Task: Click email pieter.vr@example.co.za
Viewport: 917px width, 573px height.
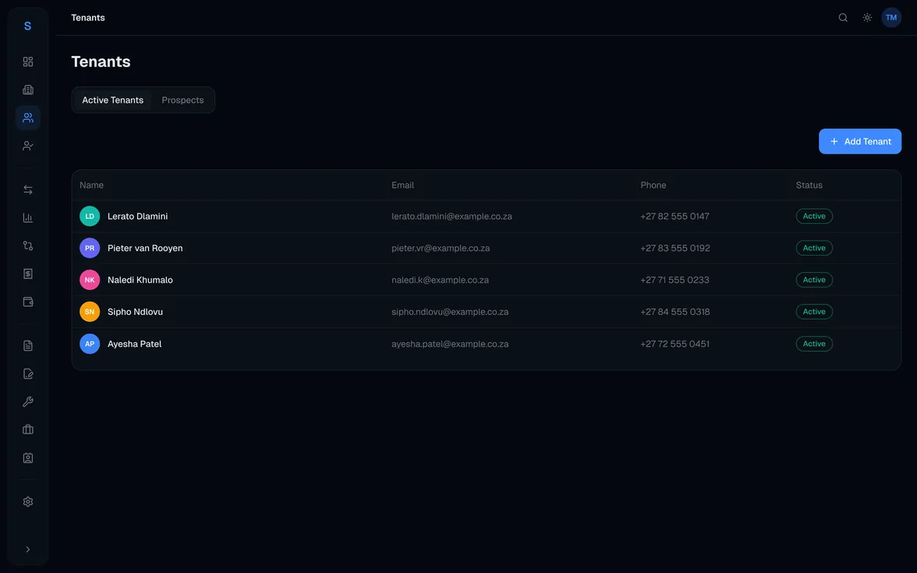Action: coord(441,248)
